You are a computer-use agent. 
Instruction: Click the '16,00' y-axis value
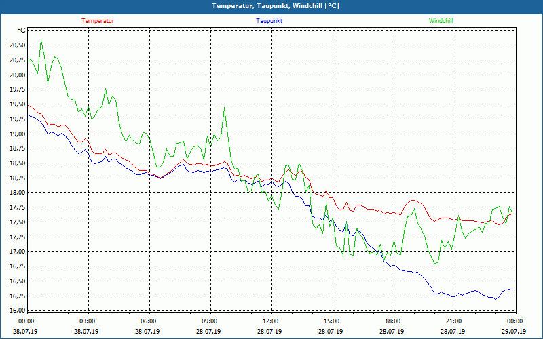click(x=18, y=311)
